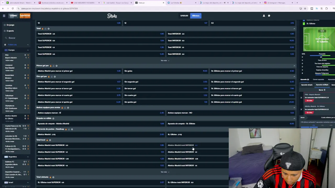
Task: Click the Borrar trash icon in bet slip
Action: click(x=325, y=90)
